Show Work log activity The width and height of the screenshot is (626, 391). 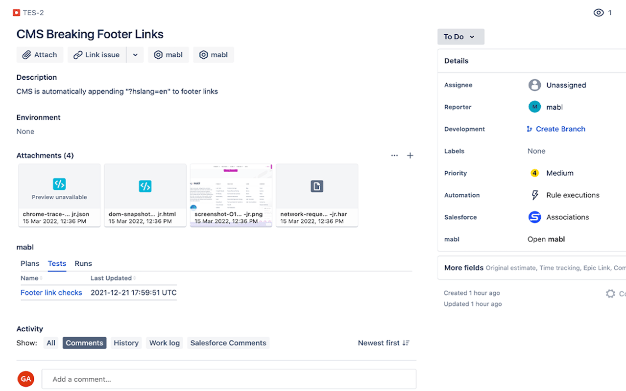pos(165,343)
